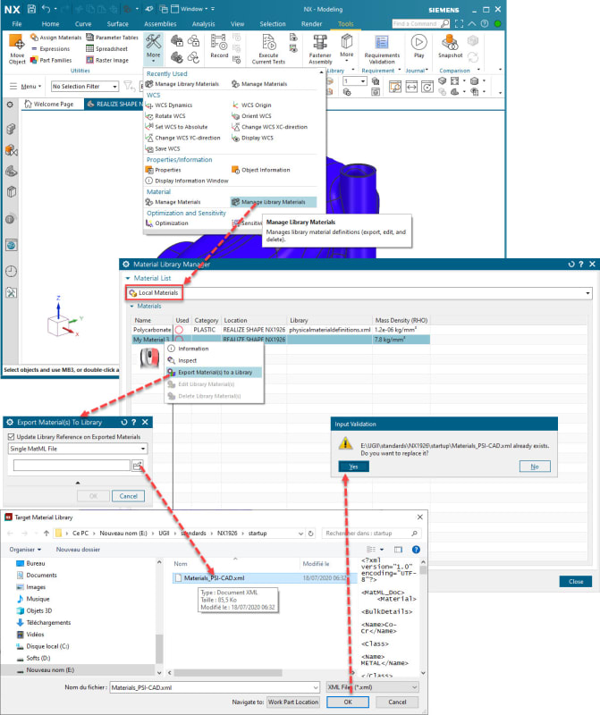Open Parameter Tables tool

(x=113, y=38)
